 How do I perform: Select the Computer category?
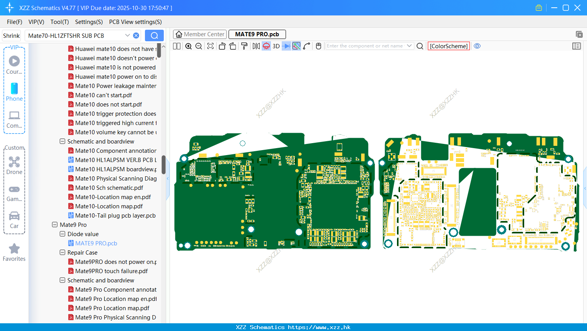coord(14,119)
